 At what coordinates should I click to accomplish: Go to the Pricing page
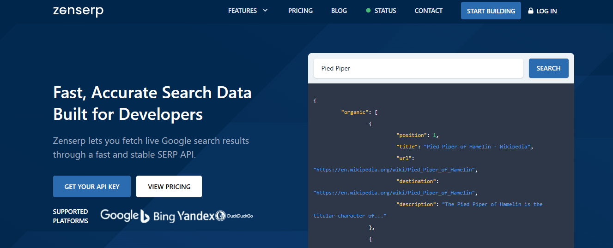coord(300,11)
